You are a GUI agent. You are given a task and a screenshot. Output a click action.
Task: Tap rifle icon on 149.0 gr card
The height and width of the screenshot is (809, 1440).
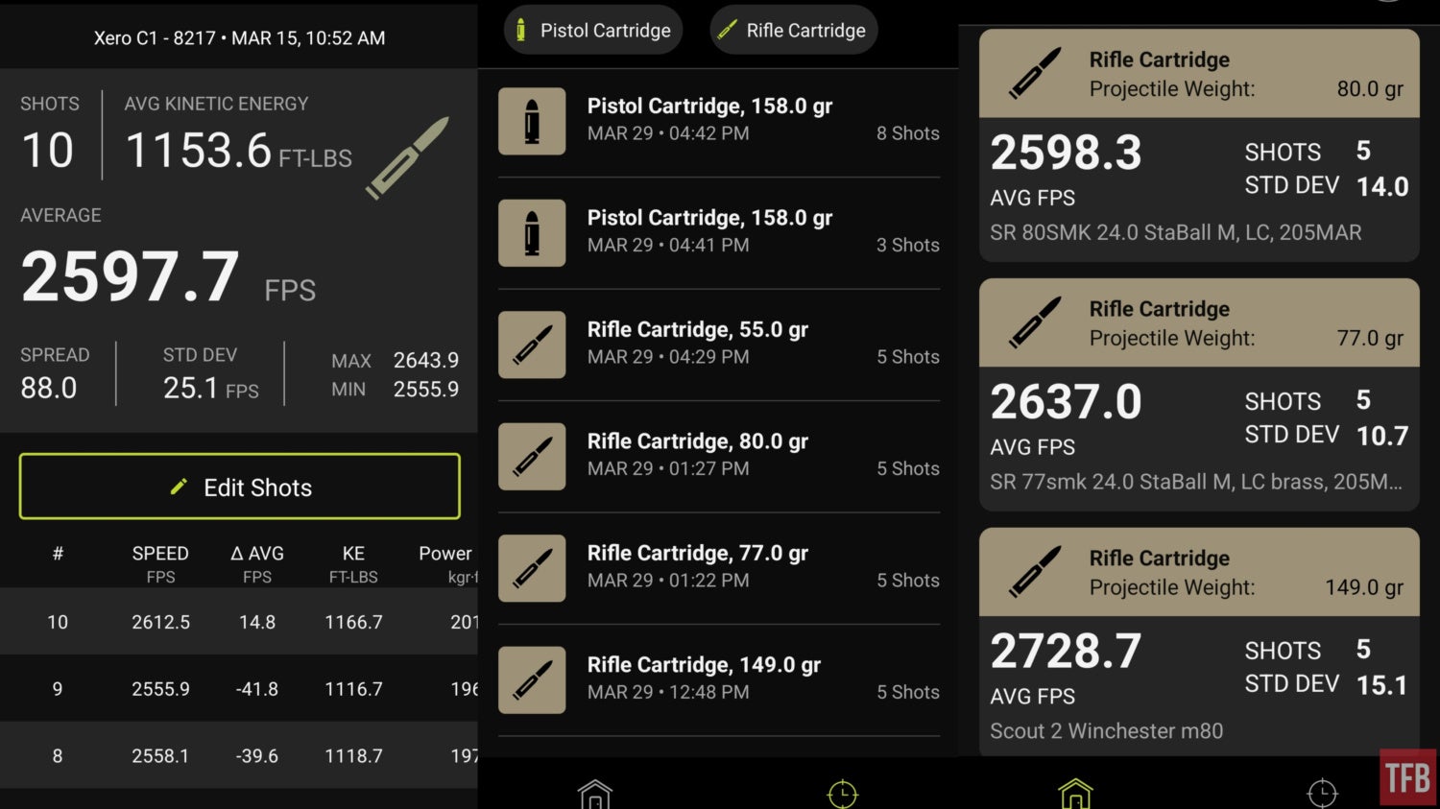(1035, 572)
